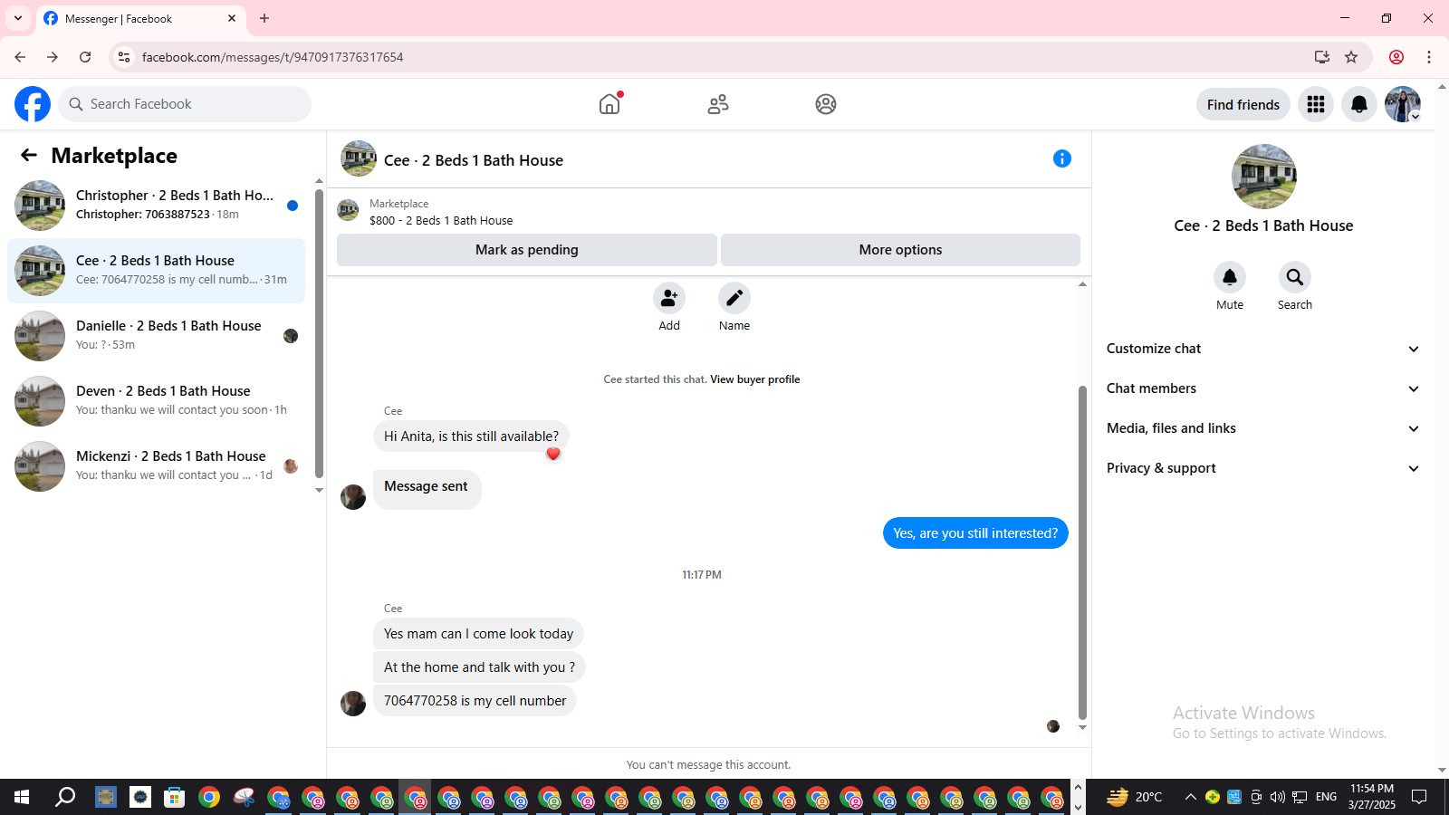Click the address bar URL

coord(273,57)
